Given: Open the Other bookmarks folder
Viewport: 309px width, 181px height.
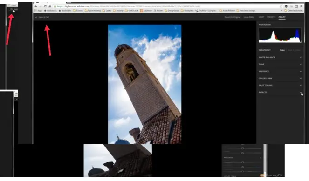Looking at the screenshot, I should point(294,11).
